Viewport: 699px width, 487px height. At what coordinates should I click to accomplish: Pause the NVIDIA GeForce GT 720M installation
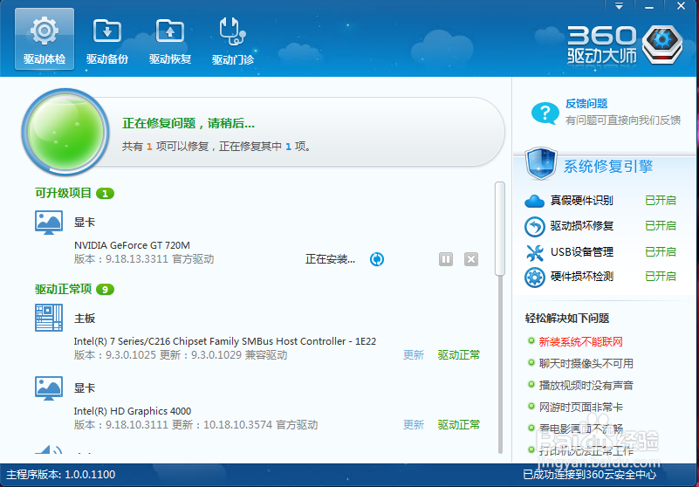click(x=446, y=259)
